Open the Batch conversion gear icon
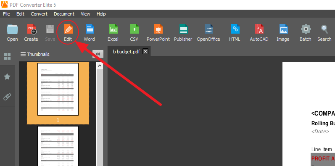 point(306,29)
